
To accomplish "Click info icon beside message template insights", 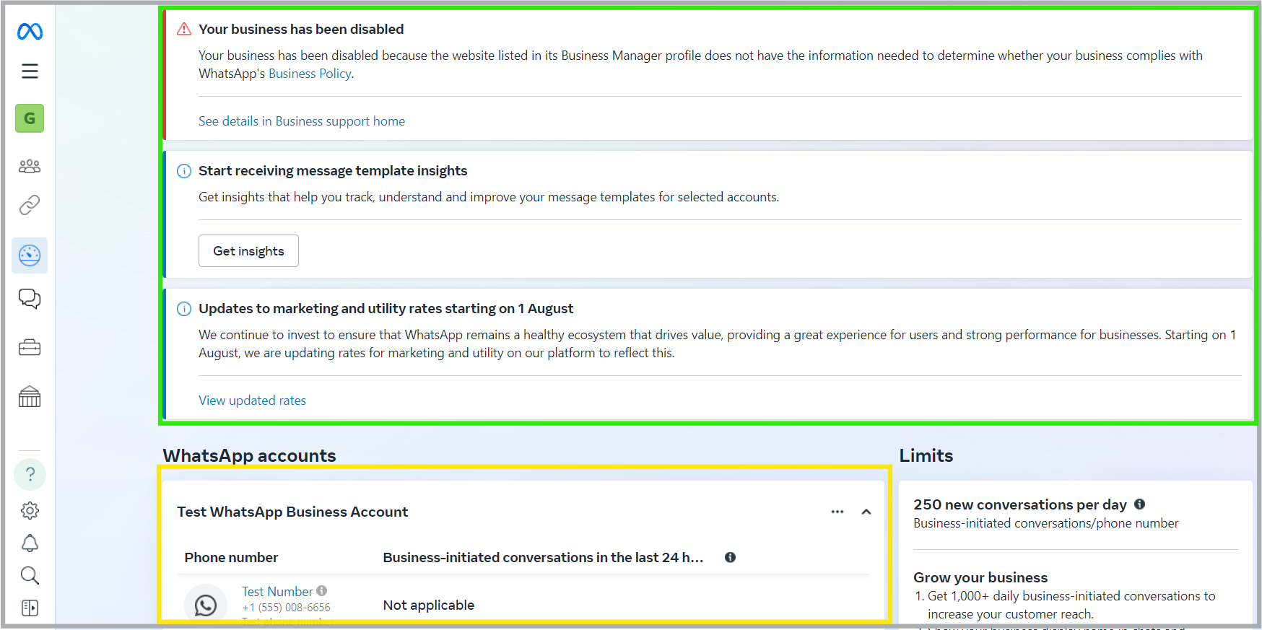I will click(x=184, y=171).
